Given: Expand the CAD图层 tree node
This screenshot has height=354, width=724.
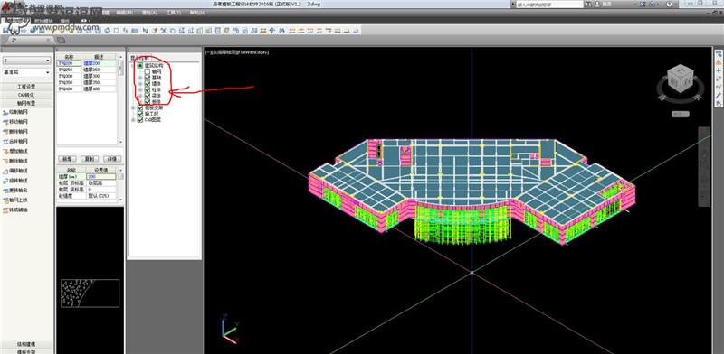Looking at the screenshot, I should click(133, 120).
